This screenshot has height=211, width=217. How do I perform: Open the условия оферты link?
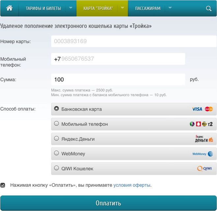pyautogui.click(x=132, y=185)
